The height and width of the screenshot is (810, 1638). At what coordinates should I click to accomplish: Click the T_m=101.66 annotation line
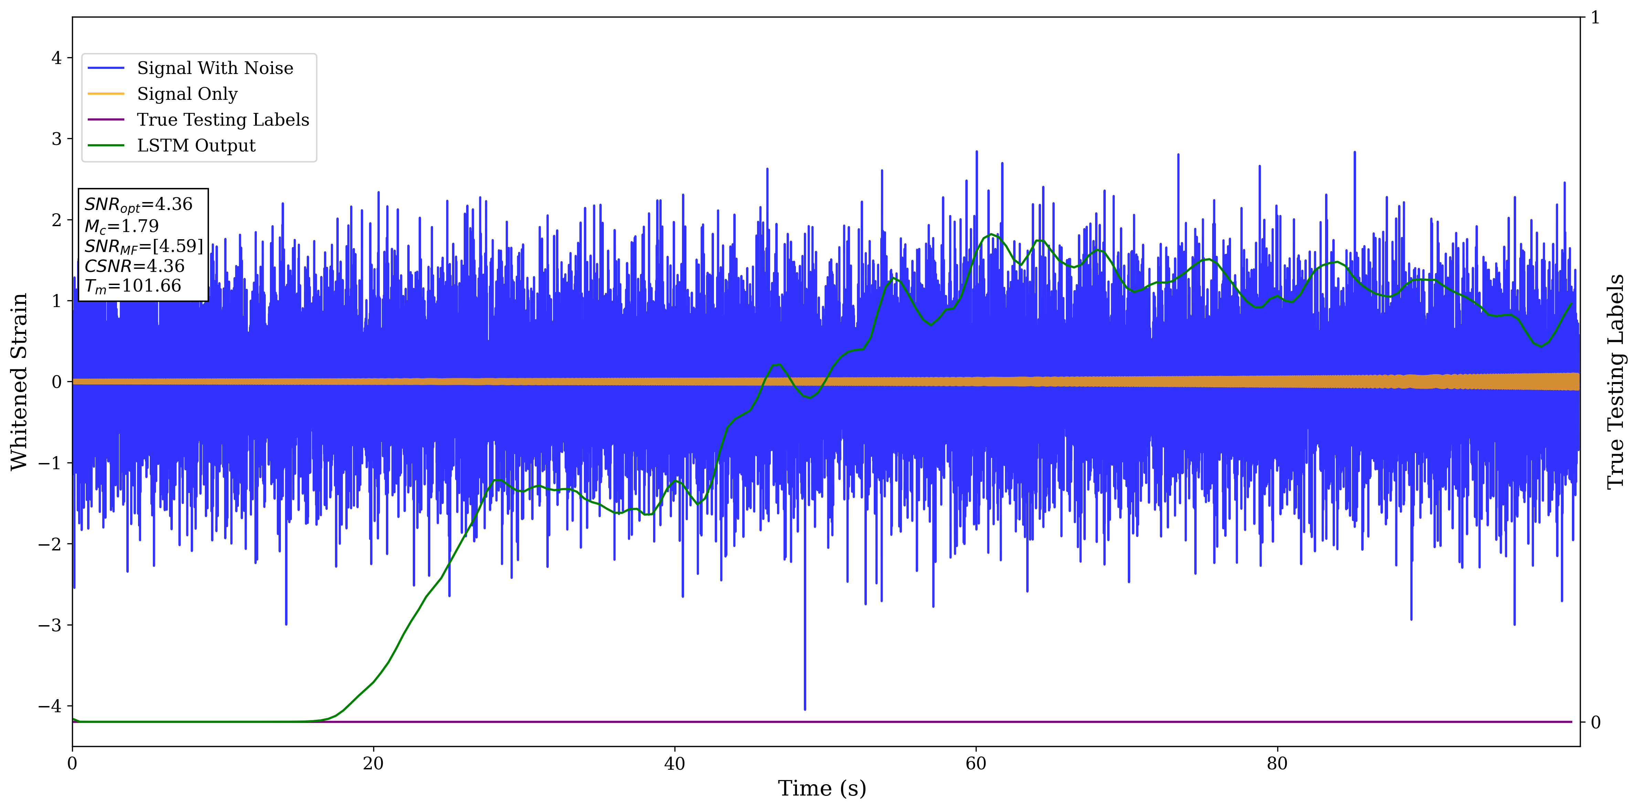[x=133, y=287]
